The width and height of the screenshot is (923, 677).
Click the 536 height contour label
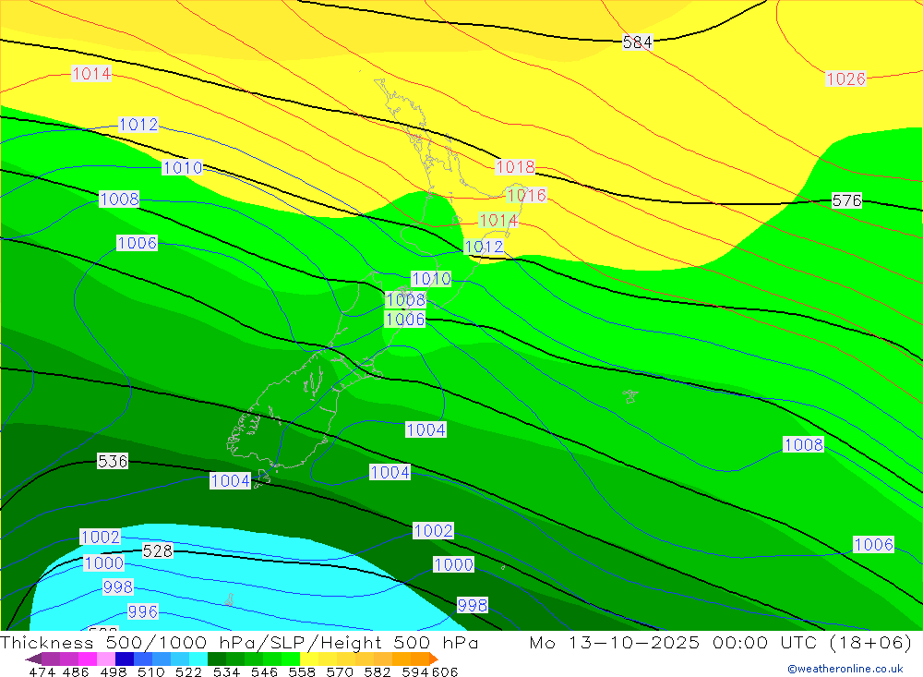(x=113, y=461)
